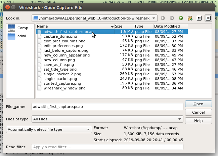
Task: Close the Open Capture File dialog
Action: point(7,7)
